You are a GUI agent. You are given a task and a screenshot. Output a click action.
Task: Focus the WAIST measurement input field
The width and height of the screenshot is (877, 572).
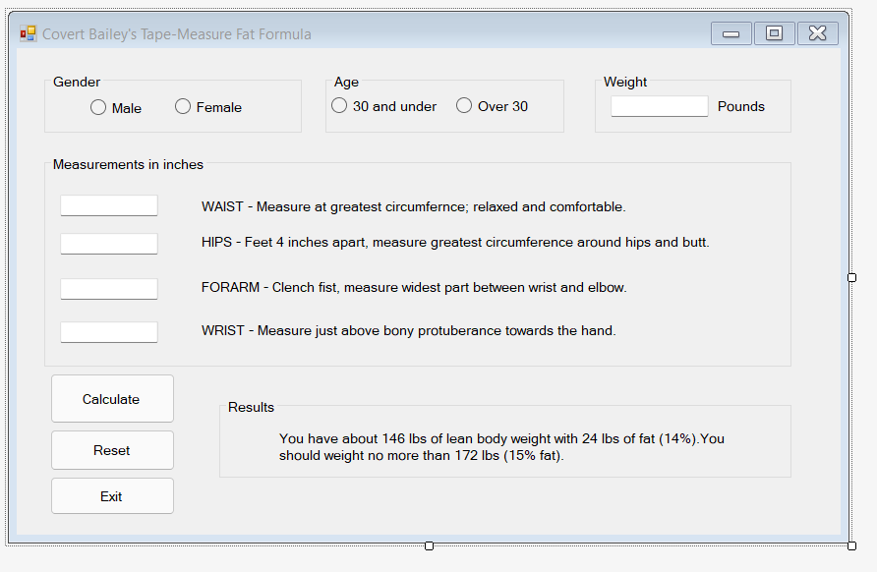(x=109, y=205)
